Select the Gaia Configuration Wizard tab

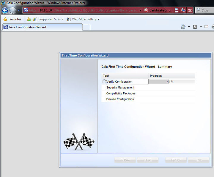coord(43,27)
